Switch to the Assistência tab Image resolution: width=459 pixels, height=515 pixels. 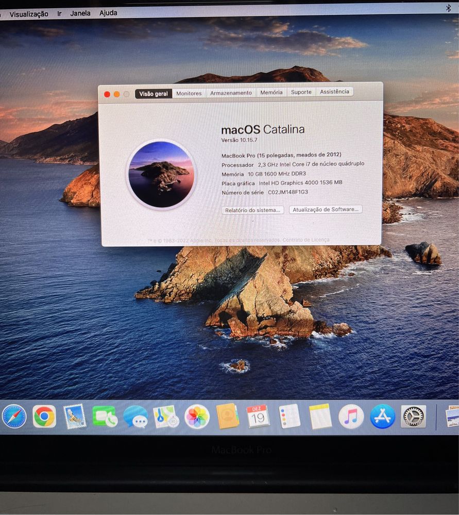point(334,92)
